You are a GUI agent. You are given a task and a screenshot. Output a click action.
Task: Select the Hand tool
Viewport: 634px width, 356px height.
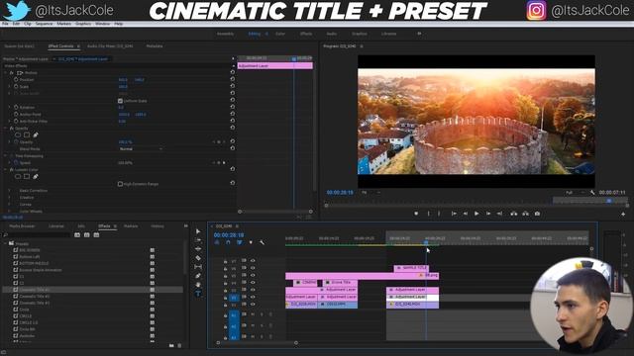click(198, 285)
